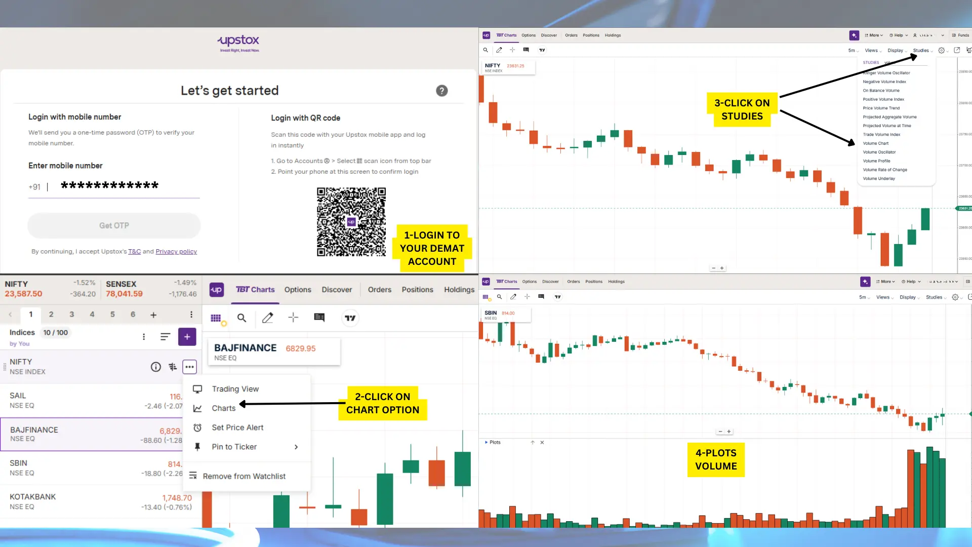Toggle BAJFINANCE watchlist pin option

click(234, 446)
